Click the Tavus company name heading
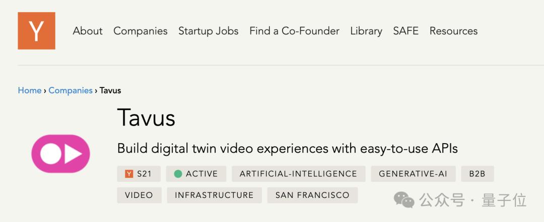The width and height of the screenshot is (544, 222). tap(146, 118)
